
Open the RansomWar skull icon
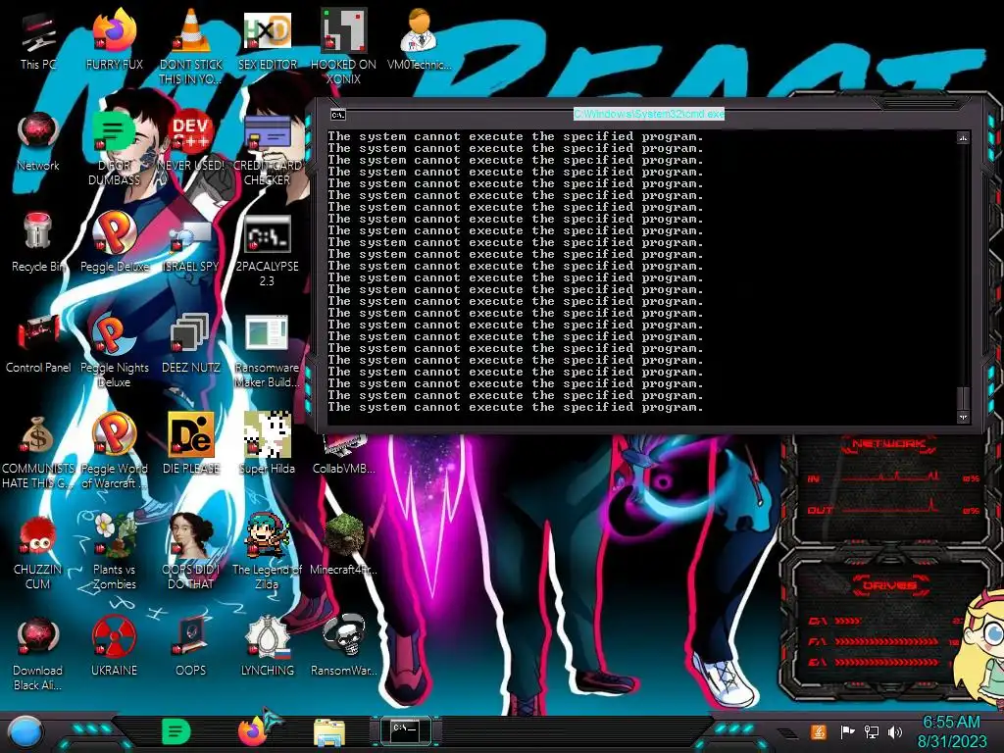point(343,647)
